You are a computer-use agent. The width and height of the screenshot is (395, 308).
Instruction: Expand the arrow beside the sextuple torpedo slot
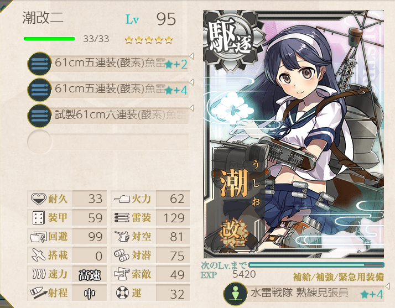tap(192, 108)
